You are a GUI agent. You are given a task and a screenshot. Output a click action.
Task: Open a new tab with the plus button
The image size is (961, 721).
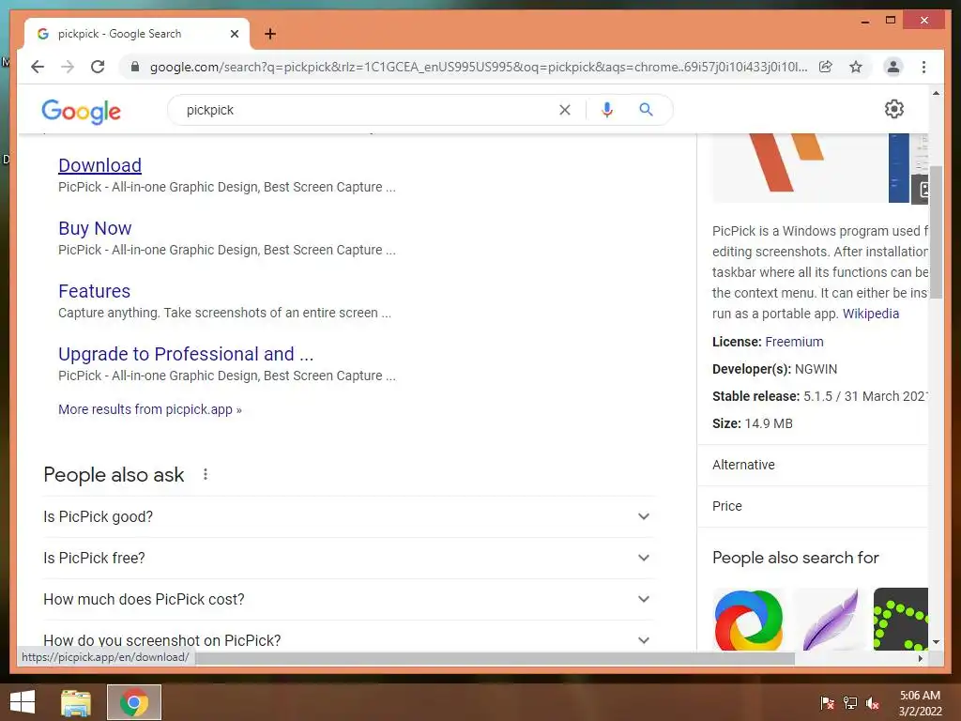pos(270,34)
